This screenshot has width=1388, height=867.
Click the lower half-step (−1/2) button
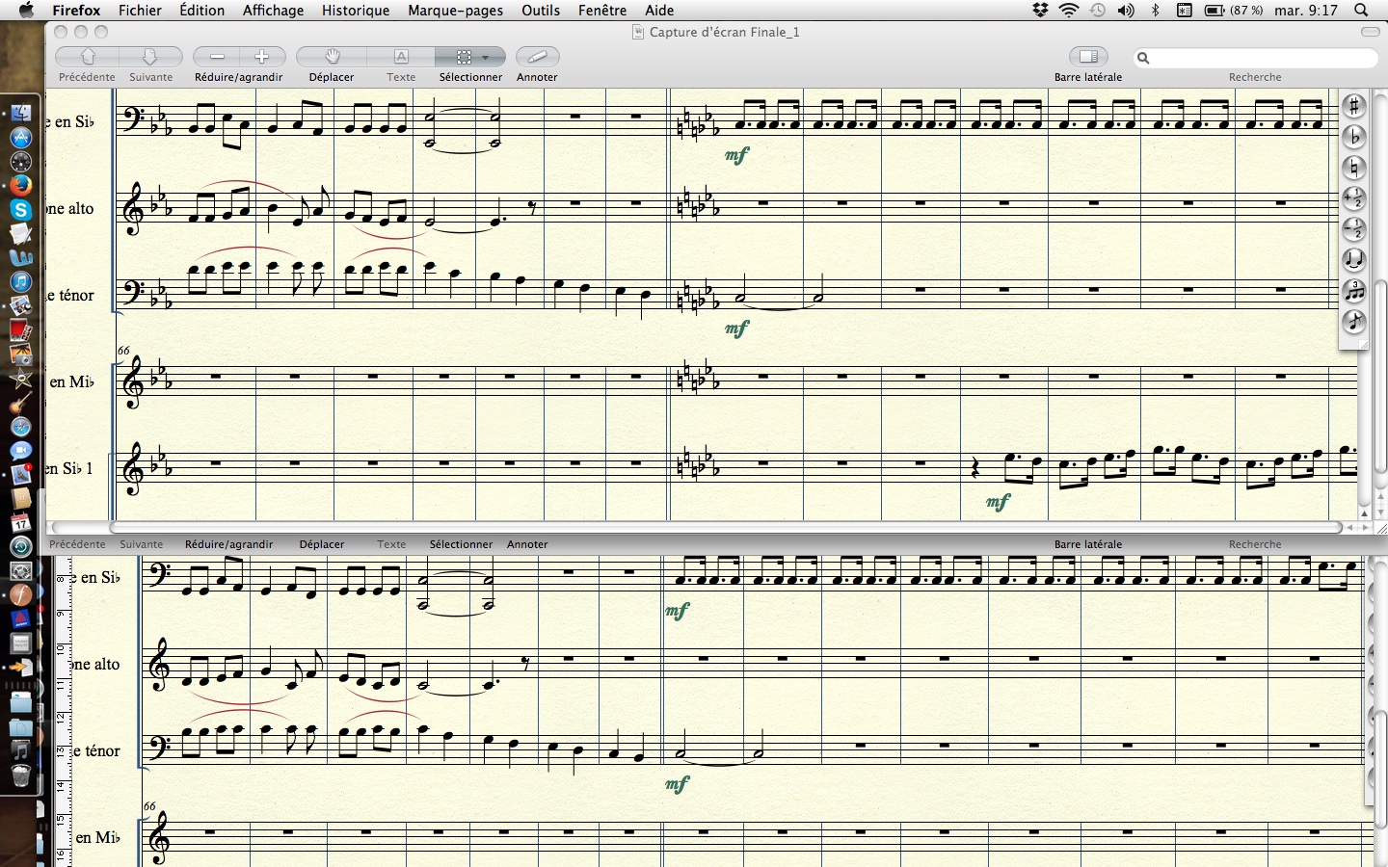pos(1354,229)
